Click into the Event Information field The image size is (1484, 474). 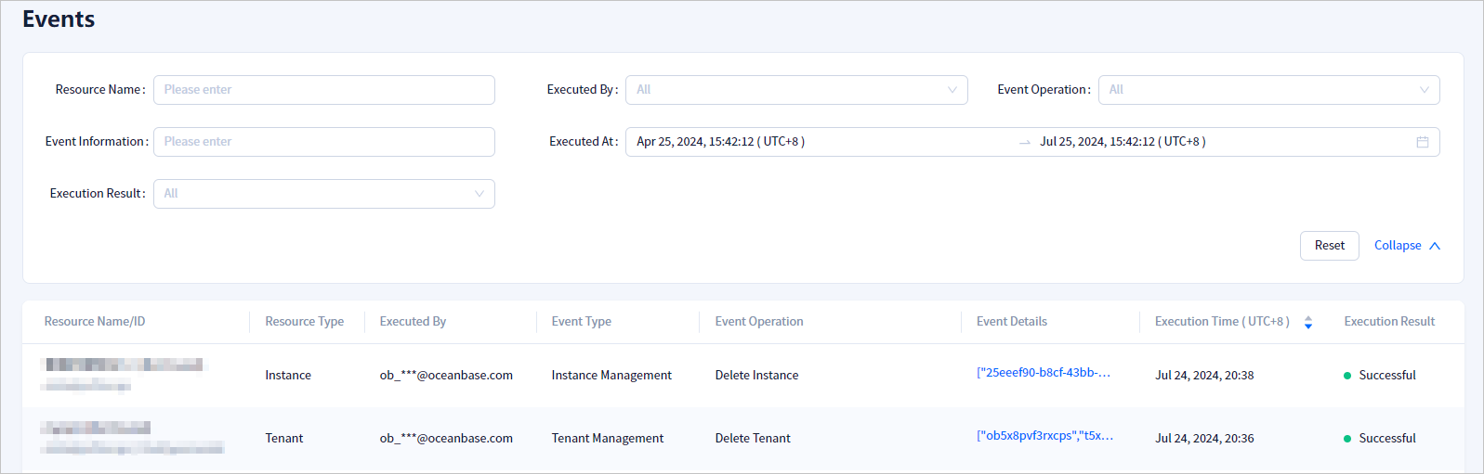pos(323,142)
